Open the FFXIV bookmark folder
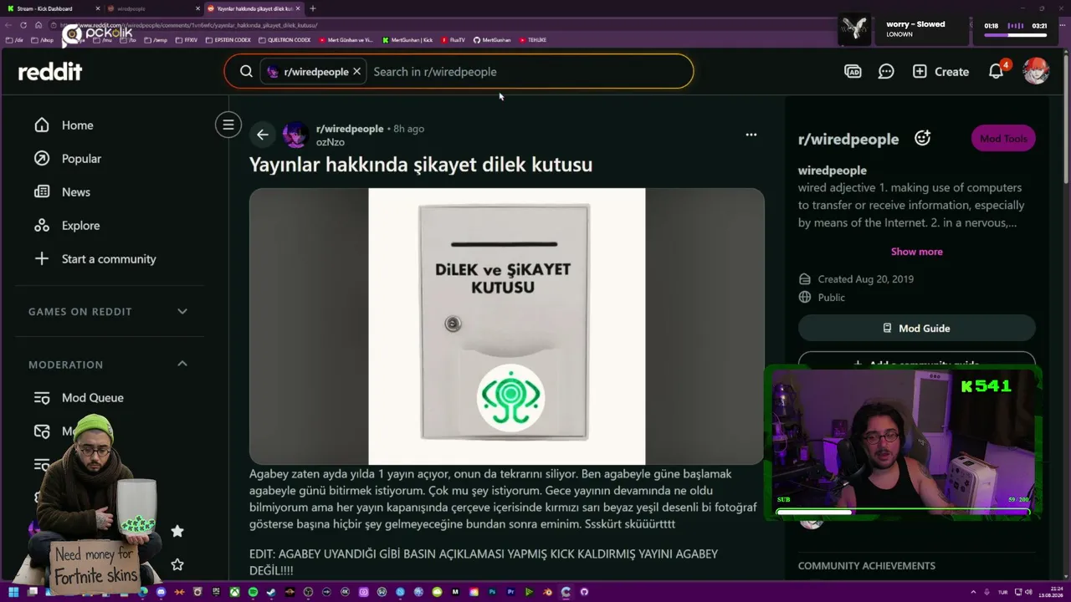Screen dimensions: 1071x602 click(186, 40)
